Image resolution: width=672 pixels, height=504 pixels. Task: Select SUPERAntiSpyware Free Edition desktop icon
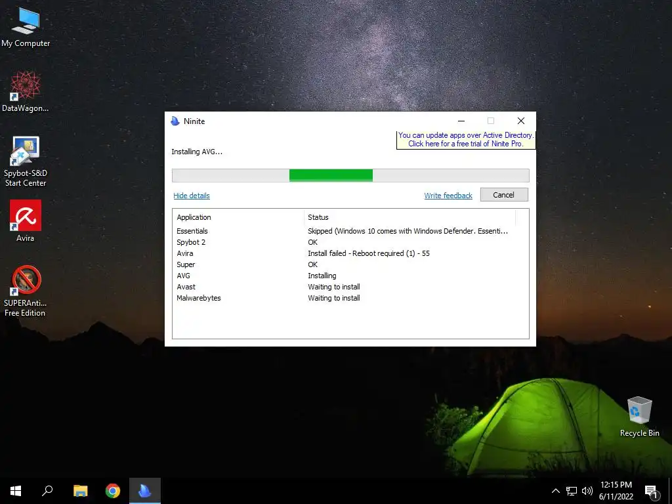(x=26, y=291)
